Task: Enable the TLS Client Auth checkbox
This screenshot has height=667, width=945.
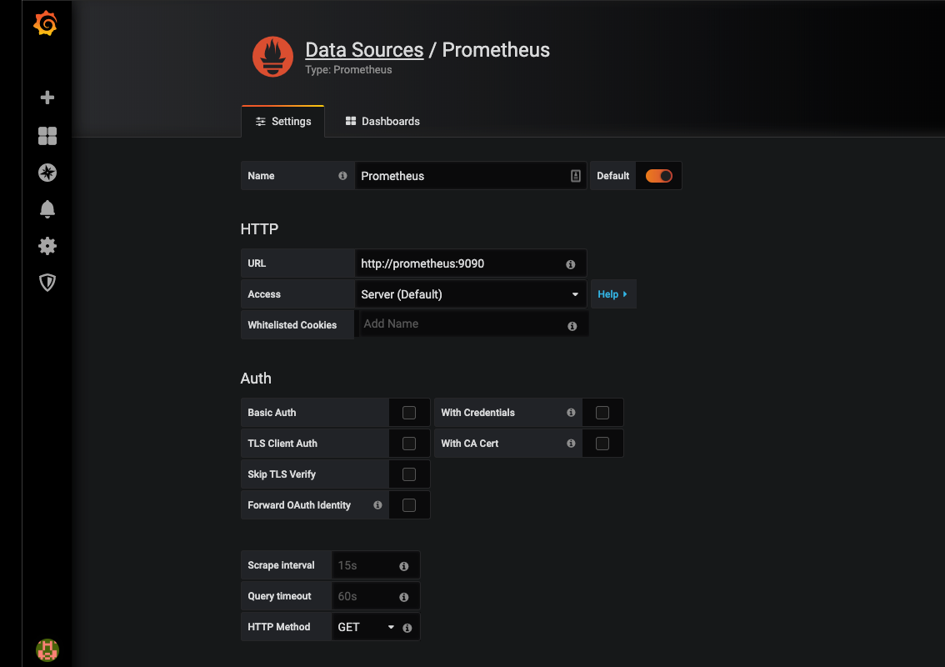Action: (x=409, y=444)
